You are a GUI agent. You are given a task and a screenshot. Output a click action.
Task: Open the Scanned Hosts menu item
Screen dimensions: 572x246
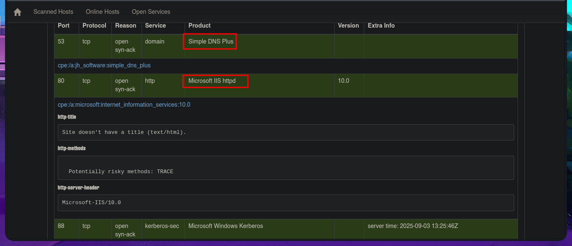coord(53,12)
